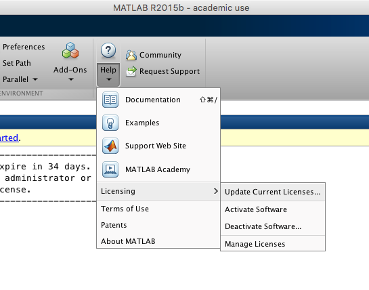
Task: Click the Preferences button
Action: coord(24,47)
